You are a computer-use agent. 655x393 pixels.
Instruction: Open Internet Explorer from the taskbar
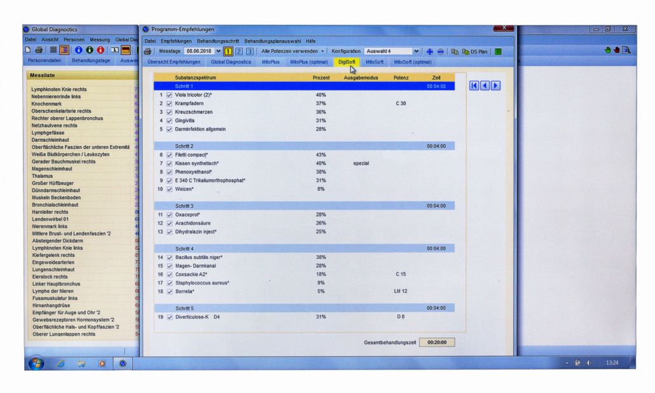pyautogui.click(x=61, y=364)
